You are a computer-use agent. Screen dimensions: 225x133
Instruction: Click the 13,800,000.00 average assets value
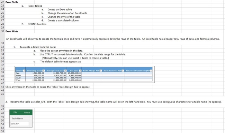pyautogui.click(x=59, y=80)
